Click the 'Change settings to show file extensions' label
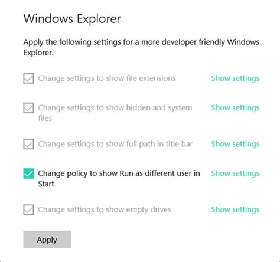Screen dimensions: 280x262 click(x=107, y=78)
